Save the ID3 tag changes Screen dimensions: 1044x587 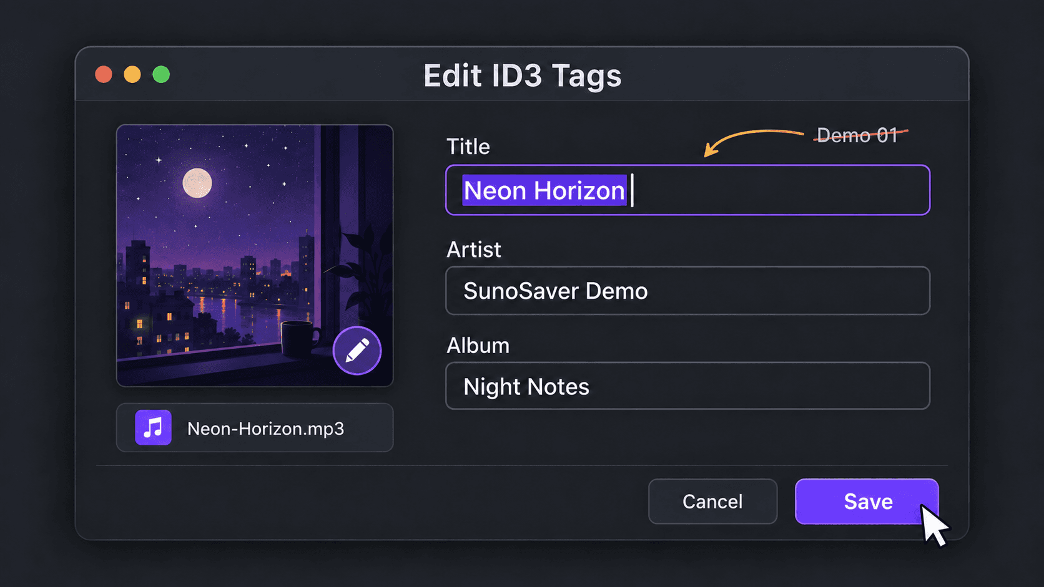coord(867,502)
